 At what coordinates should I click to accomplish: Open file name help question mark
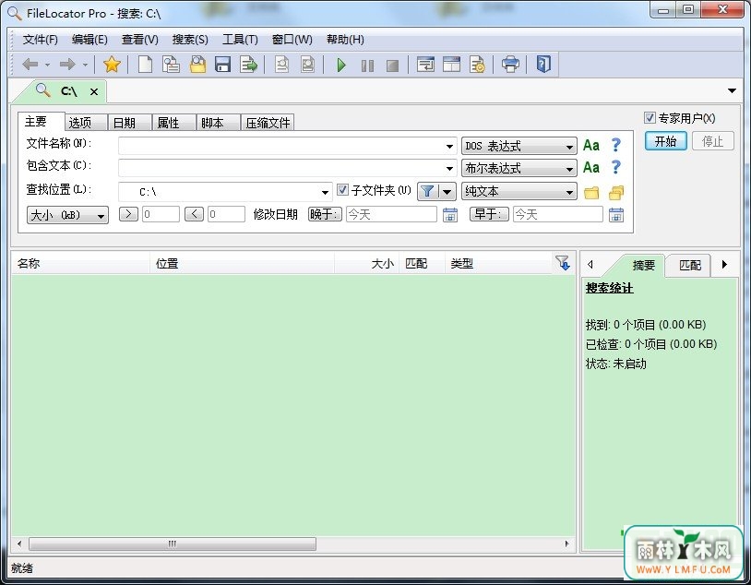[x=616, y=145]
